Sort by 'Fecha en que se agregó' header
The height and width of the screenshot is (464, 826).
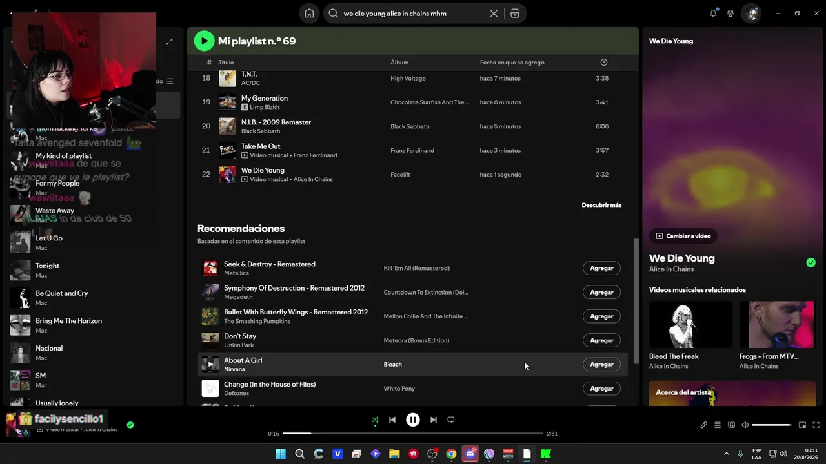pos(512,63)
